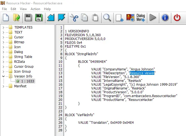Click the green Save As icon

(x=39, y=18)
